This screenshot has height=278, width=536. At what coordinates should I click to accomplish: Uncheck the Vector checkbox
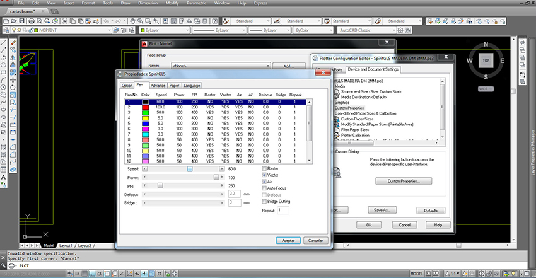(264, 175)
